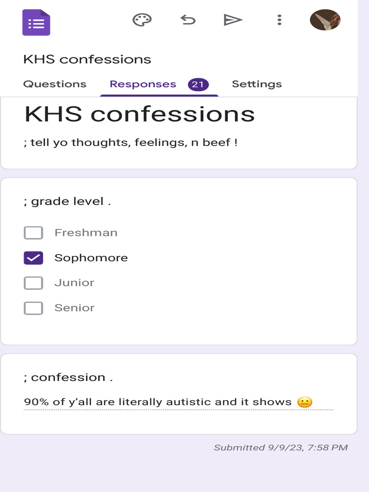Screen dimensions: 369x492
Task: Open the account profile avatar
Action: pyautogui.click(x=325, y=20)
